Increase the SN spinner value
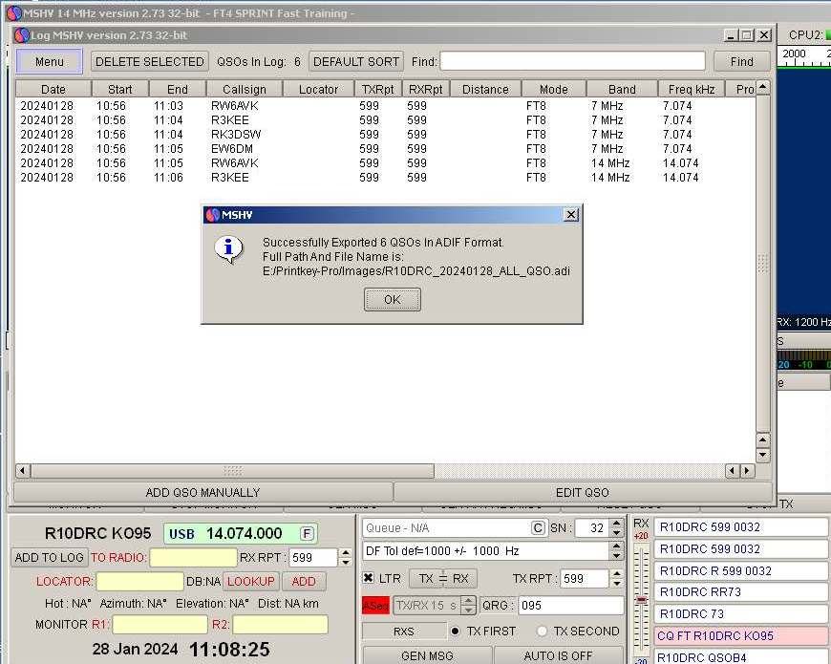Viewport: 831px width, 664px height. (616, 524)
